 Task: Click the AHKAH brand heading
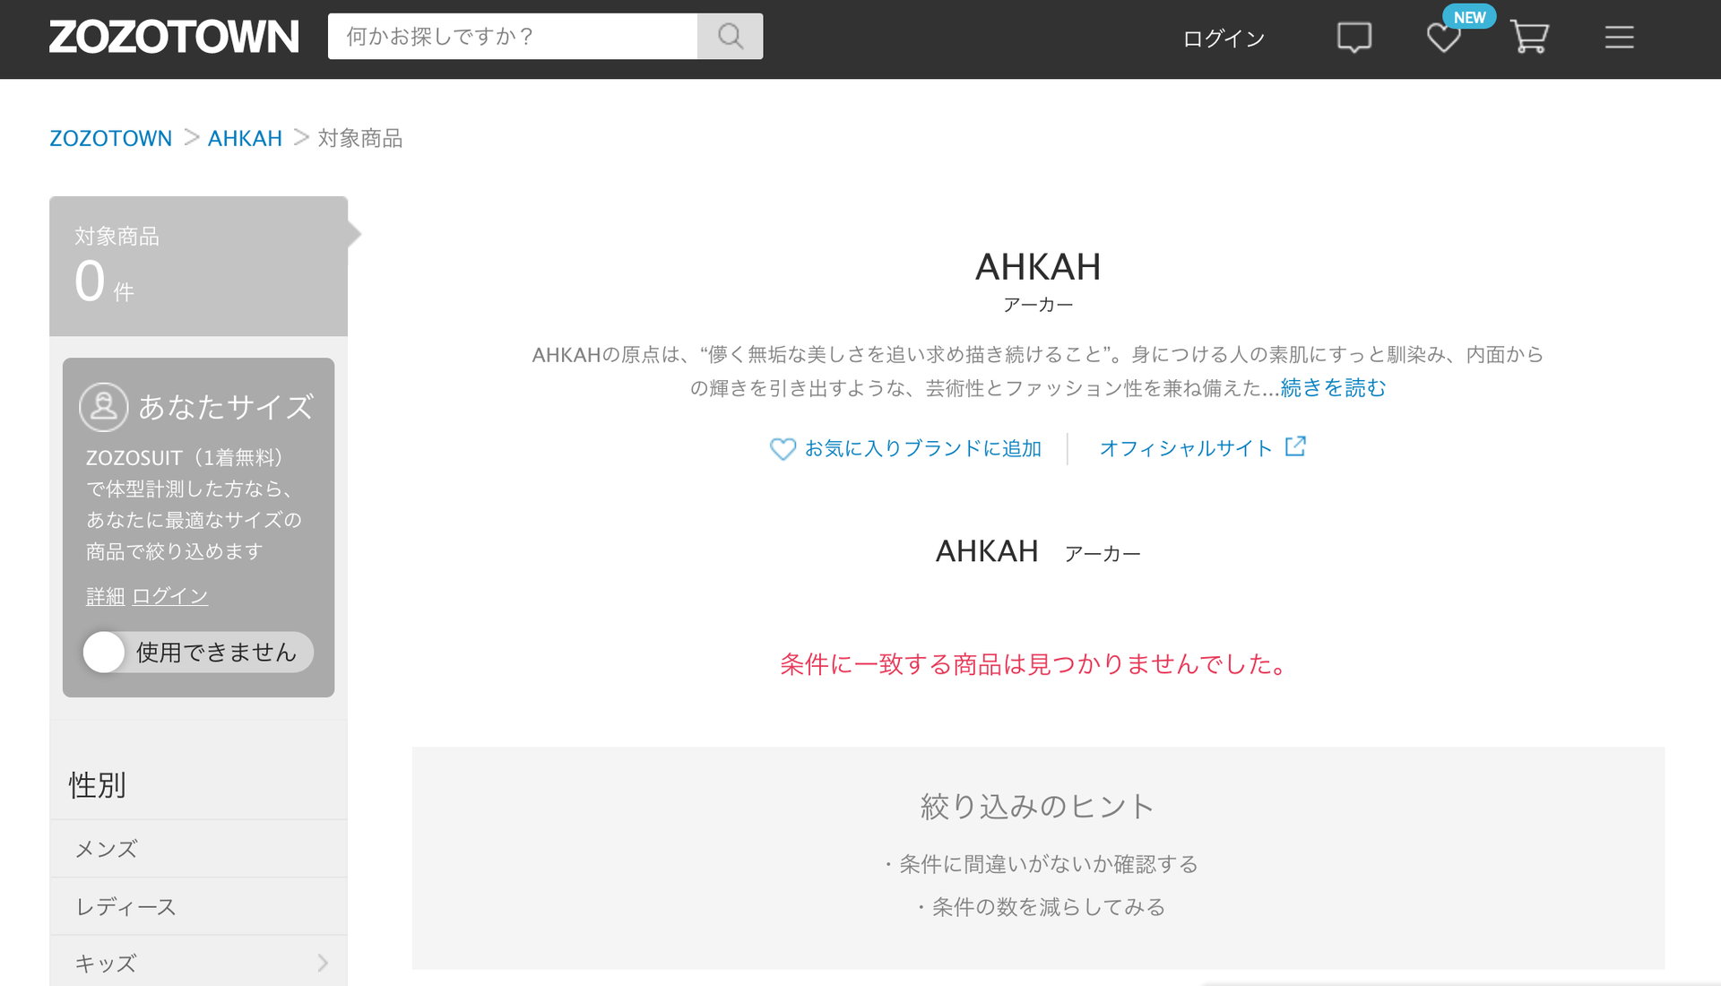1038,267
